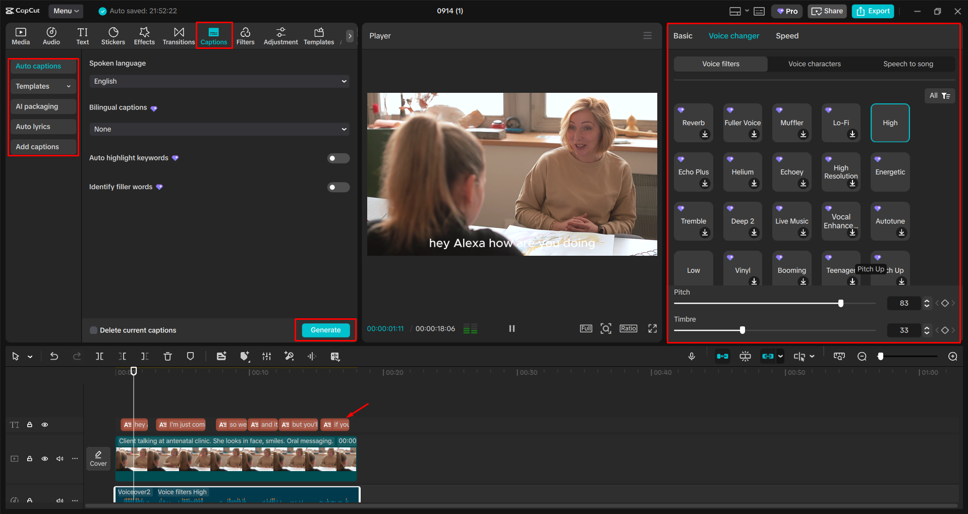Open the Speed tab
Screen dimensions: 968x514
[x=786, y=35]
